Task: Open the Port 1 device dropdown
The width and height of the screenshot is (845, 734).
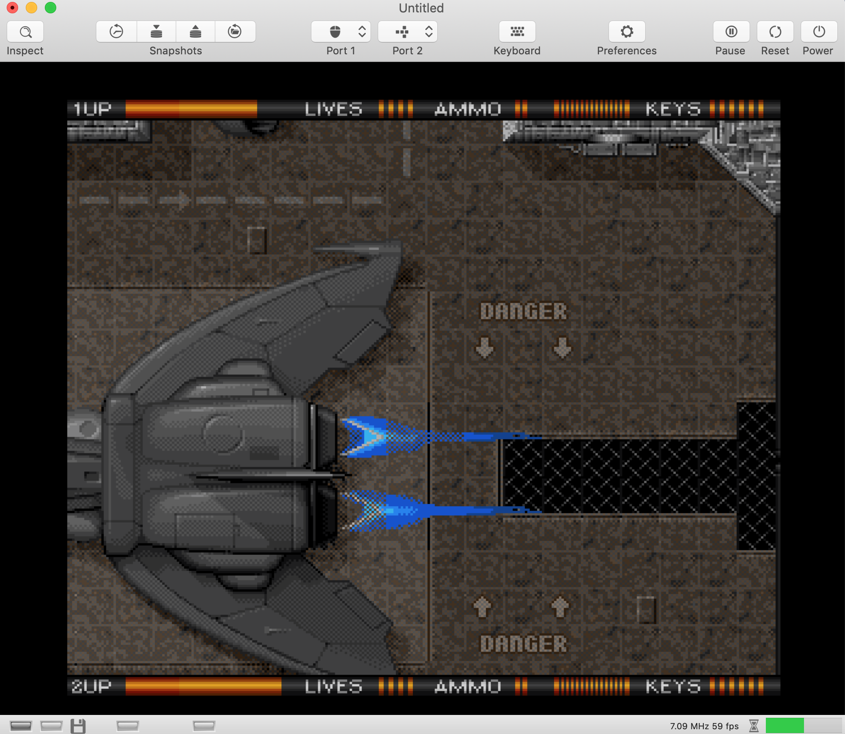Action: point(341,32)
